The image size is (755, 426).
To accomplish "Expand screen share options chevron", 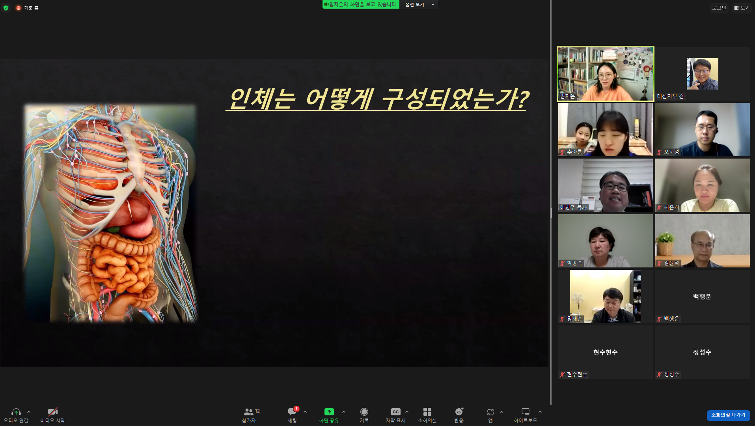I will pos(343,412).
